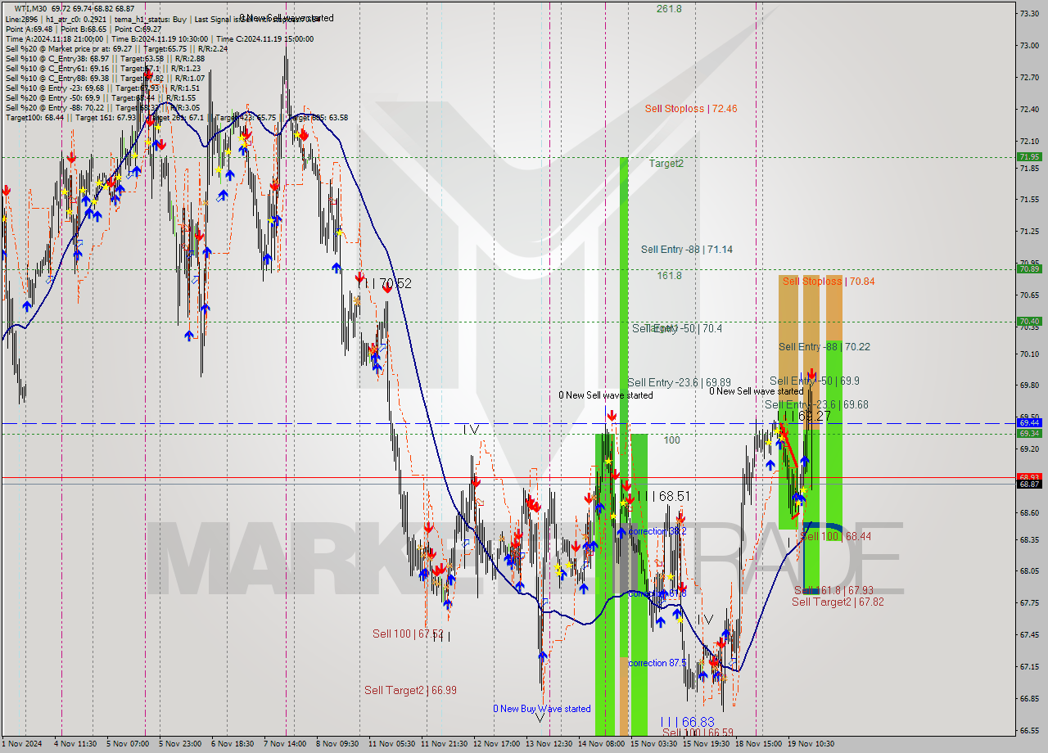Click the '18 Nov 15:00' time axis label
The height and width of the screenshot is (753, 1048).
757,744
